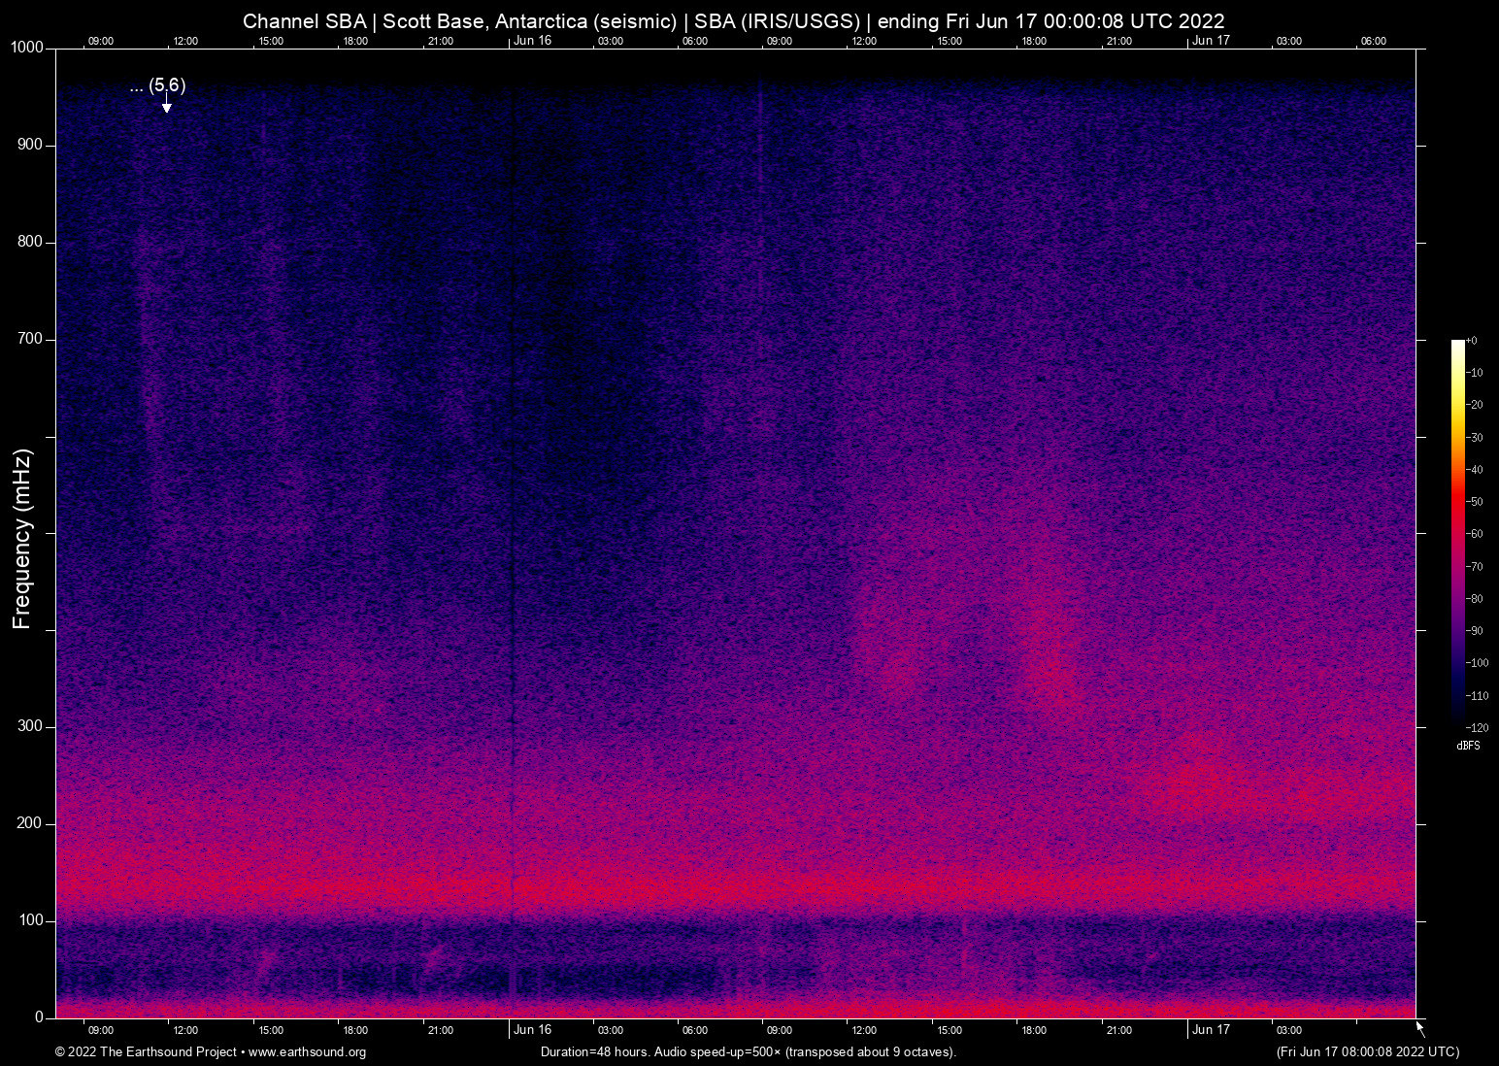Click the "-50" value on the color scale

(x=1474, y=502)
